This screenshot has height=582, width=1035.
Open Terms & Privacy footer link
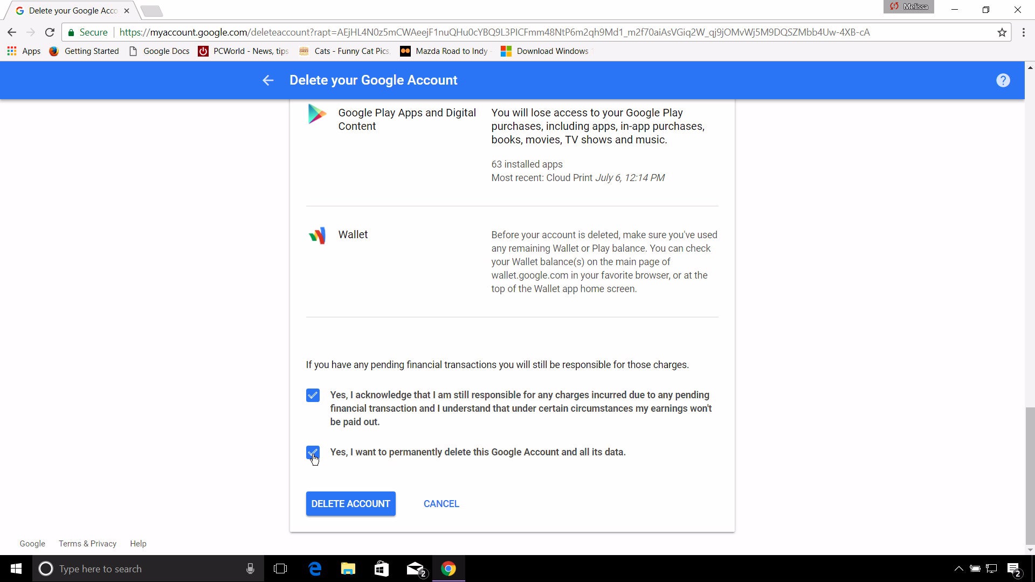(x=87, y=543)
